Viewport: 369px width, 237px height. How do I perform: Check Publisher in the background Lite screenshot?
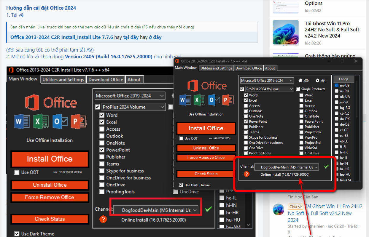pyautogui.click(x=102, y=157)
